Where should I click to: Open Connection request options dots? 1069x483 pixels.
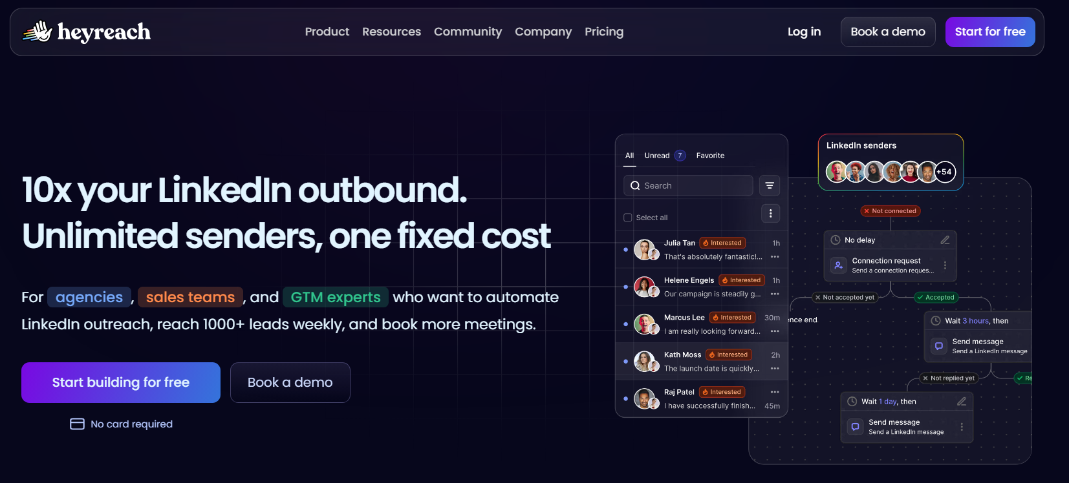click(945, 265)
